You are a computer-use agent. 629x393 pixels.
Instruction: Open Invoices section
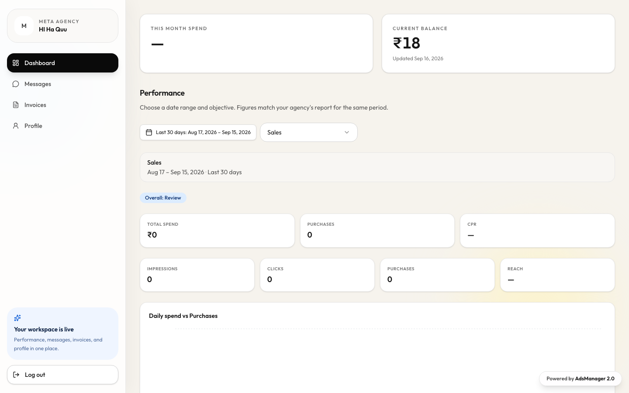point(62,105)
